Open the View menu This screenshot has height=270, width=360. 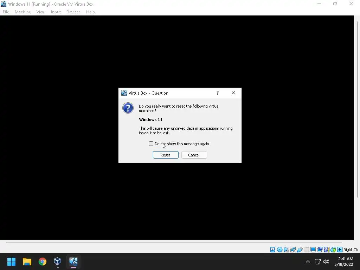(41, 12)
